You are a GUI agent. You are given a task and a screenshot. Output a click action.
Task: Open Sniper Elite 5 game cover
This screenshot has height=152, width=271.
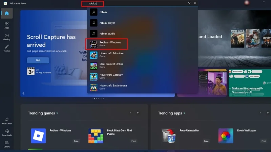pos(237,39)
